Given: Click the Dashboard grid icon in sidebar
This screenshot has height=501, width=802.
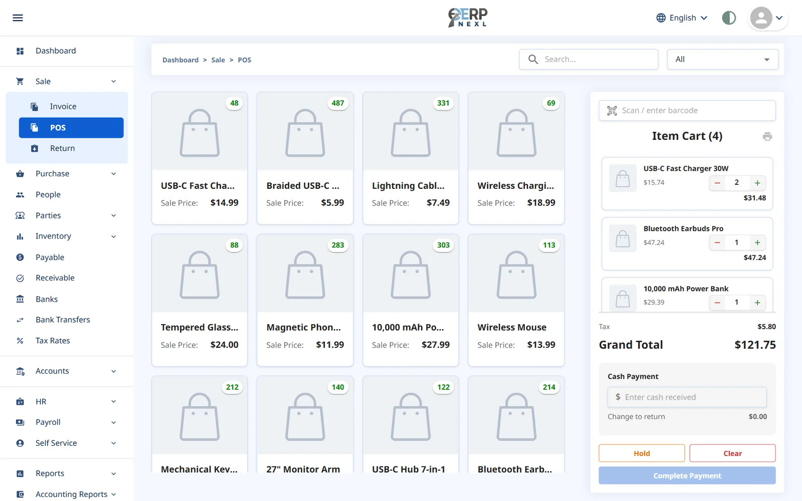Looking at the screenshot, I should pos(20,51).
